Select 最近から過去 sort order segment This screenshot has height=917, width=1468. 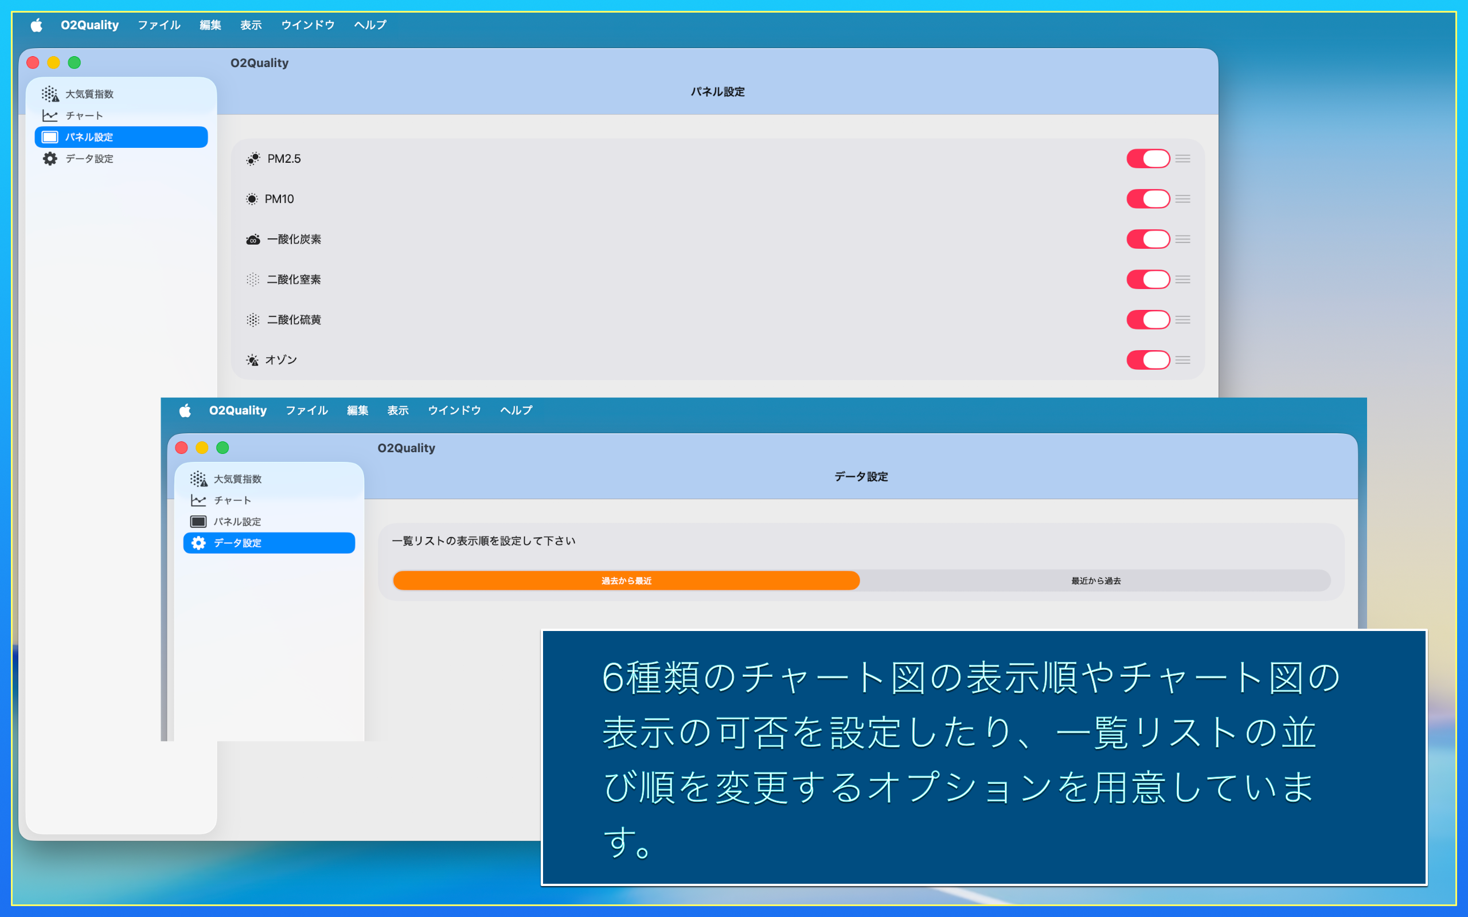pyautogui.click(x=1095, y=581)
